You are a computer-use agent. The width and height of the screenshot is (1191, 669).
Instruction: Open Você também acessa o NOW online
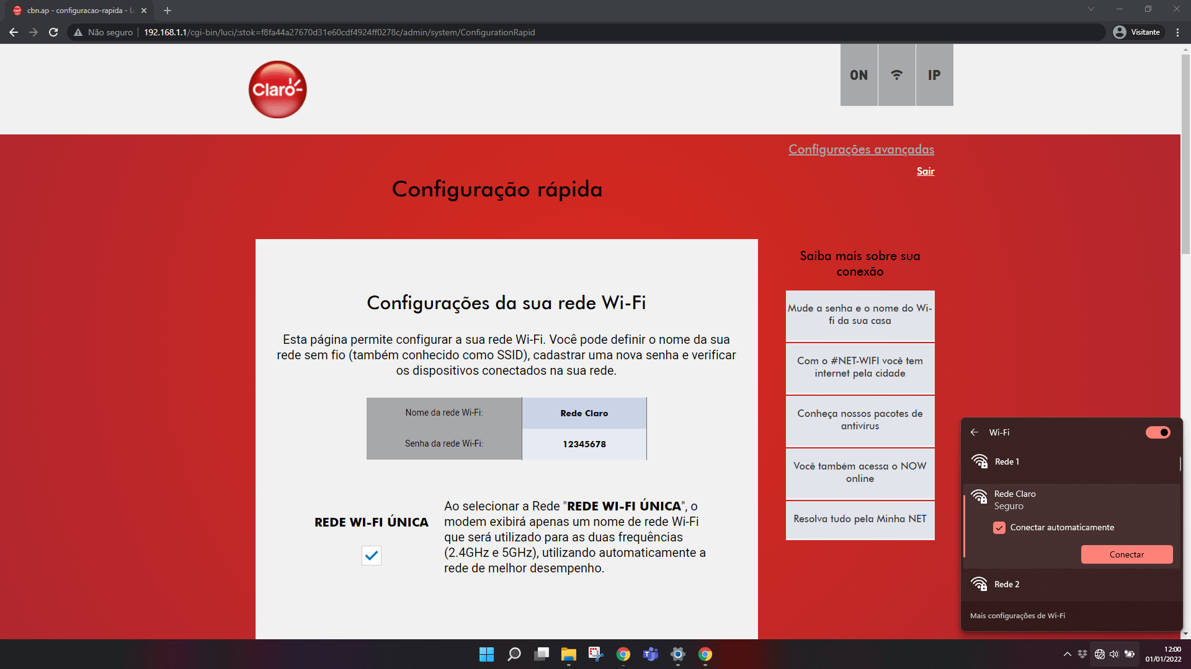pyautogui.click(x=860, y=473)
